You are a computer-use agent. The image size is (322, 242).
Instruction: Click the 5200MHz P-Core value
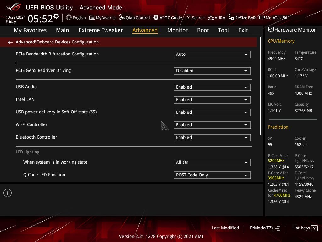[276, 161]
